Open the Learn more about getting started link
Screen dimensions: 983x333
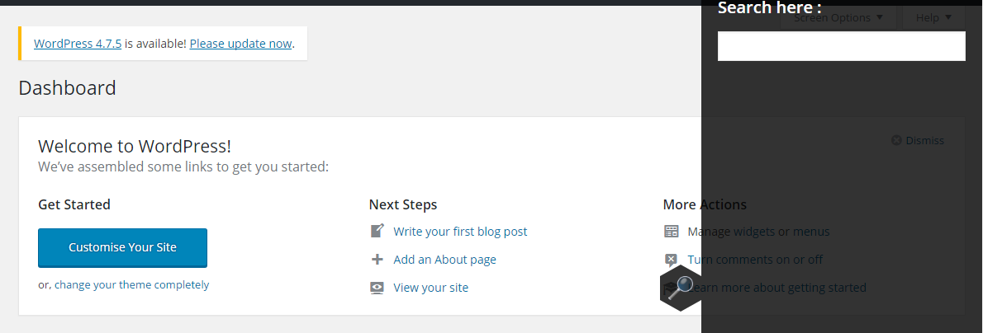(x=777, y=288)
